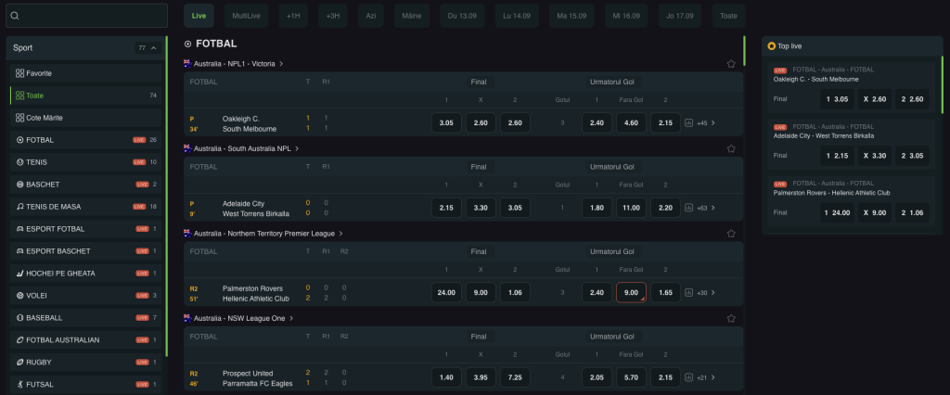Expand Australia - NSW League One chevron
This screenshot has width=950, height=395.
pos(291,318)
